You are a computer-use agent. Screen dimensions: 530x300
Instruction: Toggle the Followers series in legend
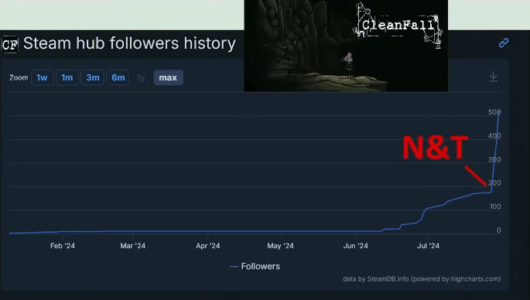255,266
